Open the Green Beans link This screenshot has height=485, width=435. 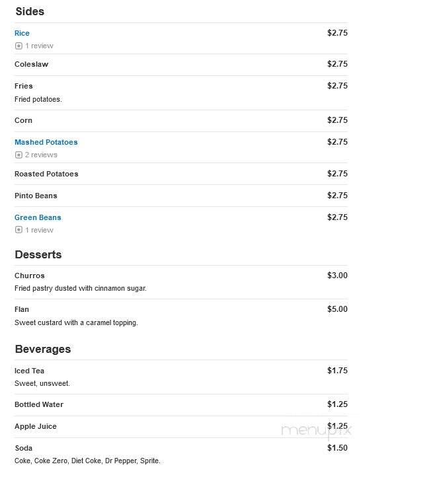coord(38,217)
